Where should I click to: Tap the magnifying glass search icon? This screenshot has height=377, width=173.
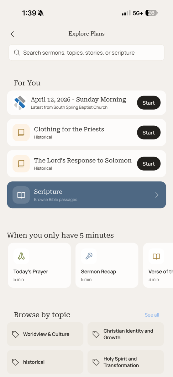[17, 52]
